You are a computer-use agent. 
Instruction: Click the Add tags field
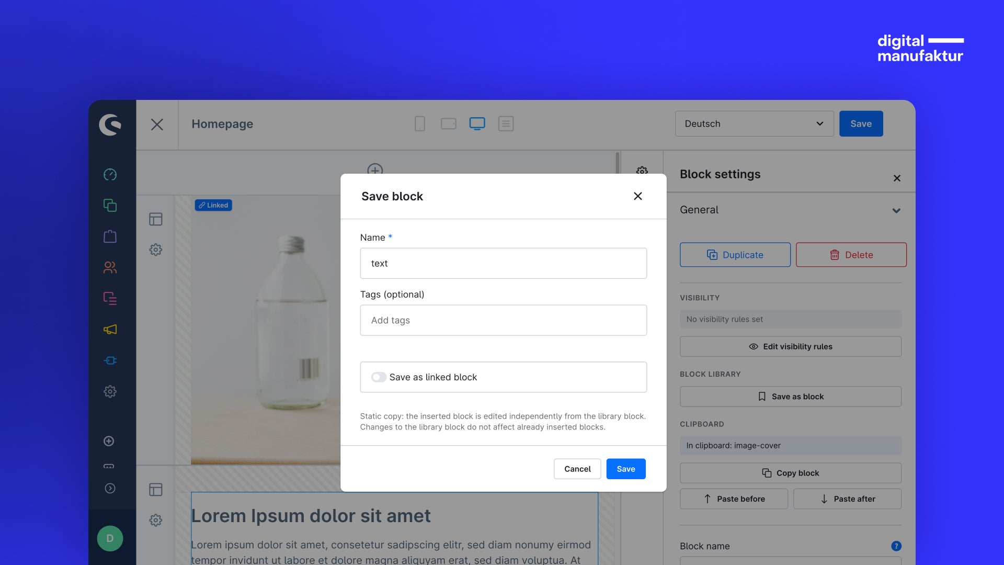click(503, 320)
